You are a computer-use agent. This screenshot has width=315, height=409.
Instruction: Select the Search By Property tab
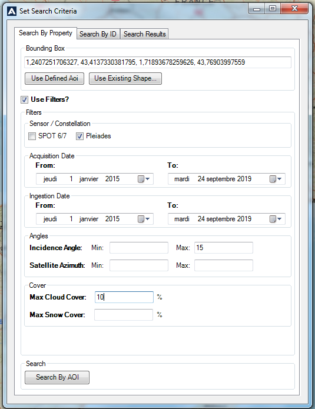pos(46,33)
